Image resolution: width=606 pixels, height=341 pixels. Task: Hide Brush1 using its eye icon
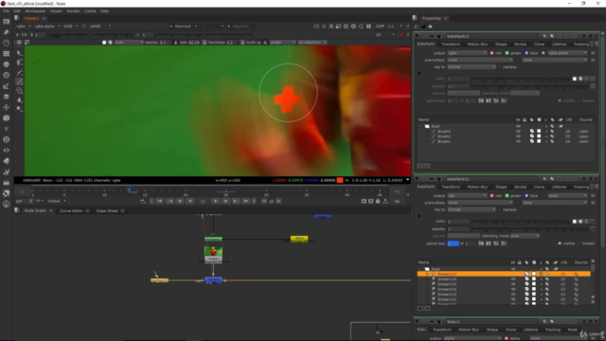[518, 141]
